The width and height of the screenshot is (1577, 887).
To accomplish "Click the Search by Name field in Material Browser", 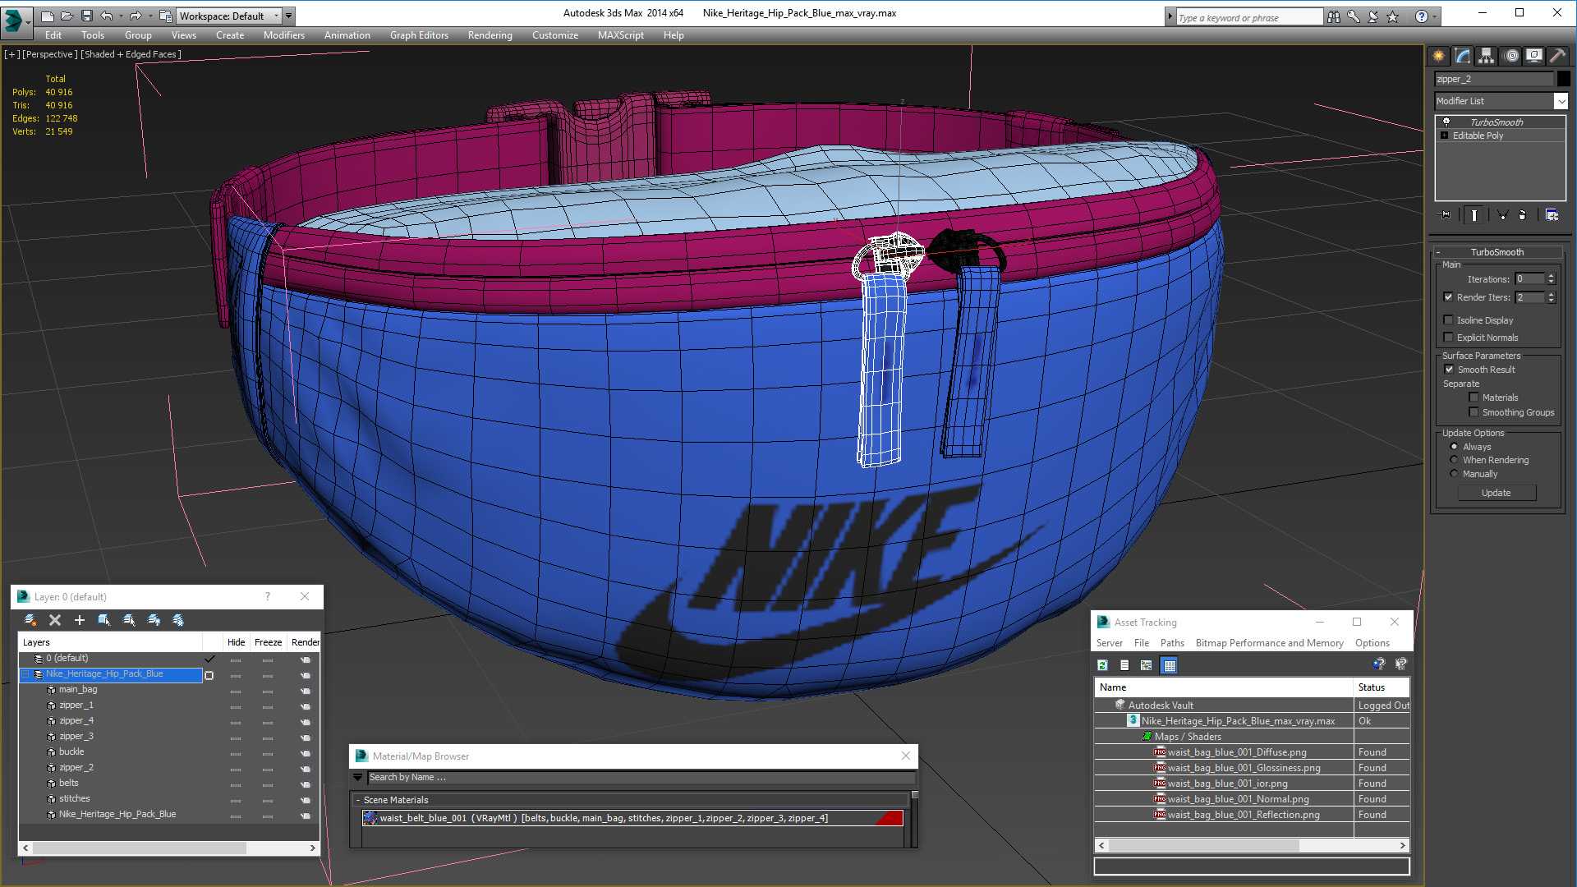I will pos(641,777).
